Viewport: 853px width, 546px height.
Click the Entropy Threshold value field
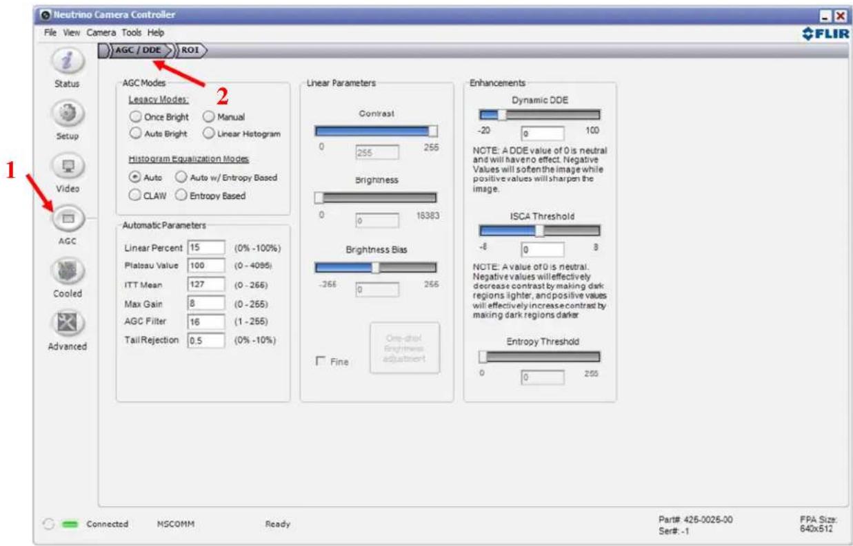(x=542, y=377)
